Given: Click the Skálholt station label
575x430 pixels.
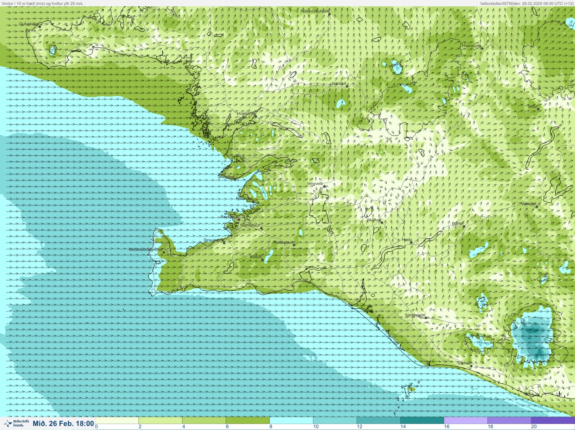Looking at the screenshot, I should point(374,220).
